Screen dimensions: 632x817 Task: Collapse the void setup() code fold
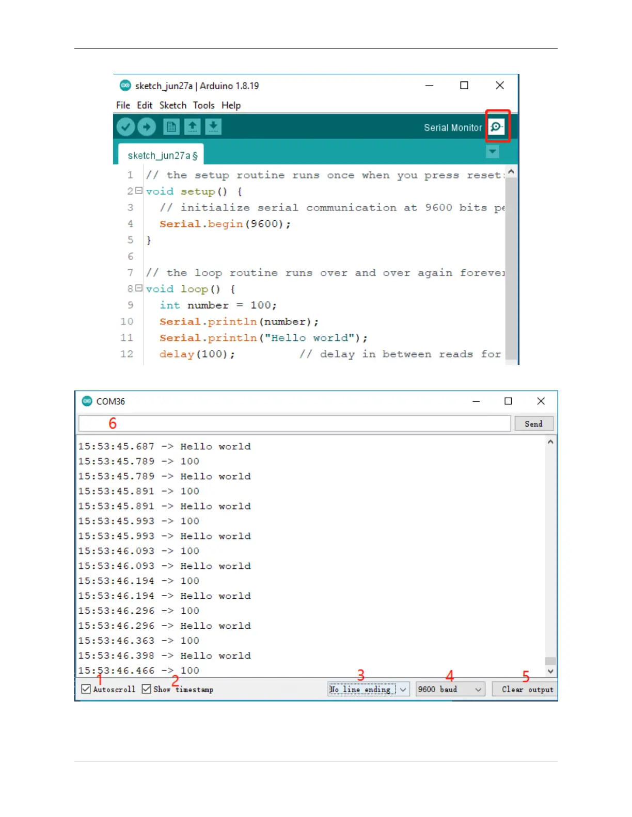coord(138,191)
